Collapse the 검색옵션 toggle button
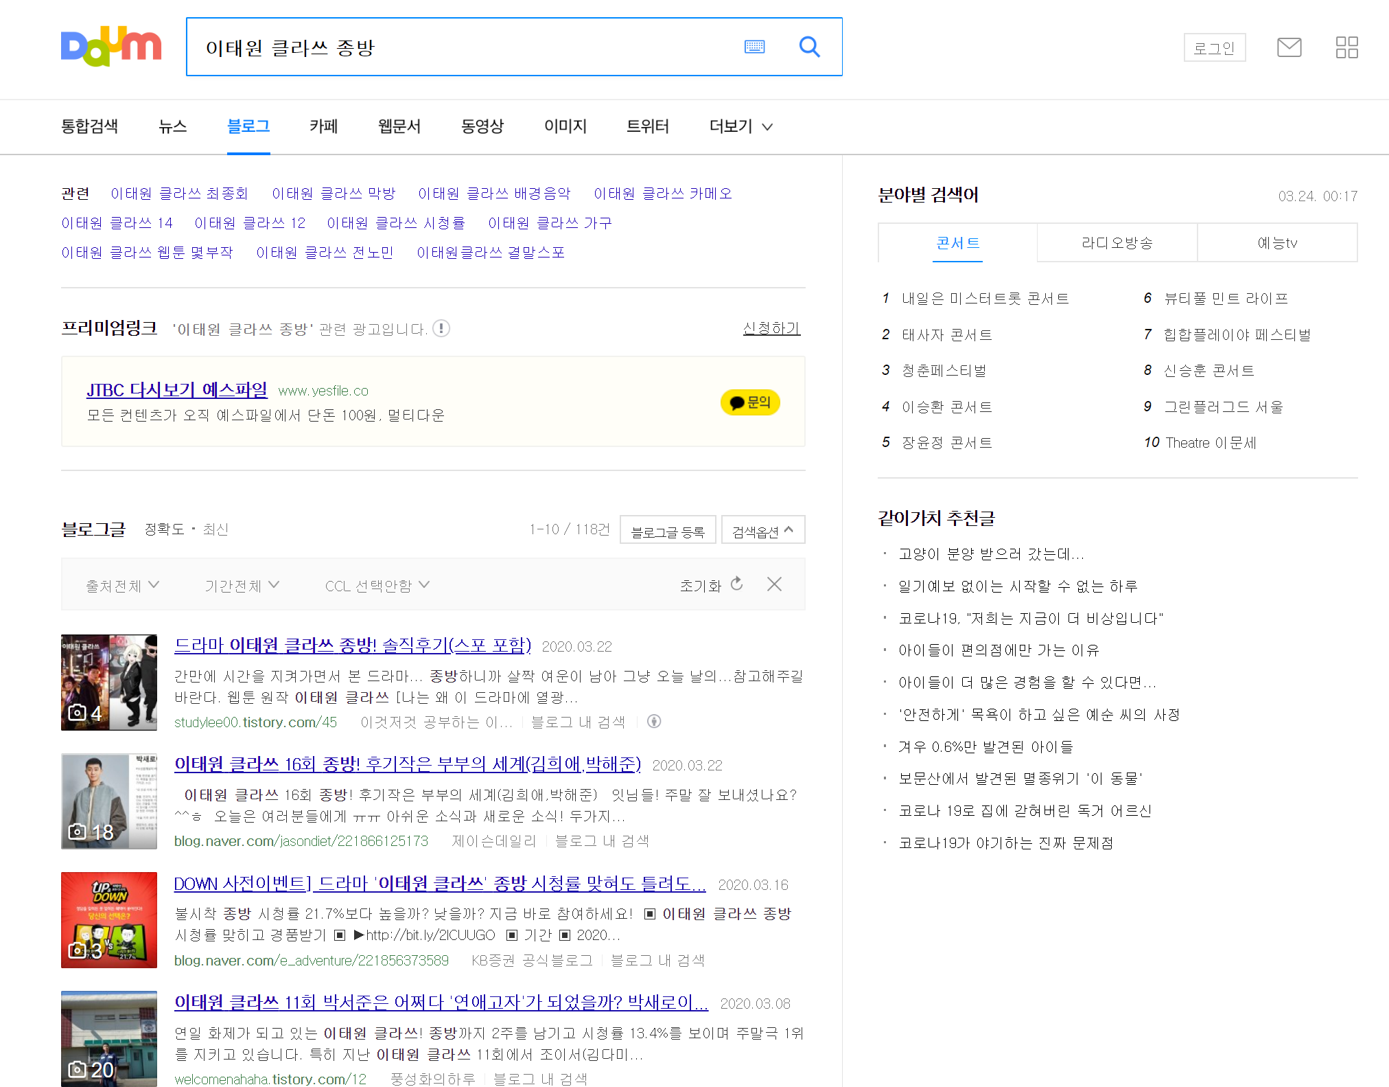 pyautogui.click(x=762, y=530)
